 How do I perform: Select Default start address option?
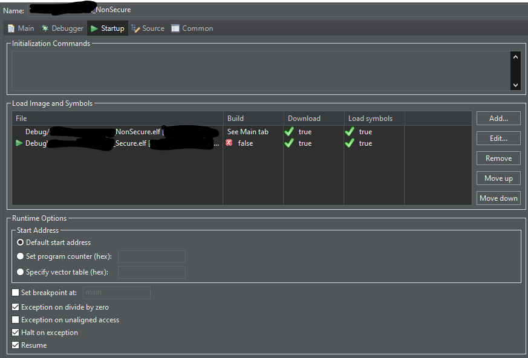coord(20,242)
